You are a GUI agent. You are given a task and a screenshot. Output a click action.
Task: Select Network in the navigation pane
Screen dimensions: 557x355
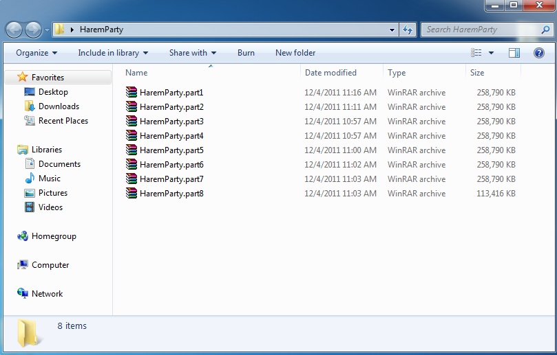pos(48,294)
